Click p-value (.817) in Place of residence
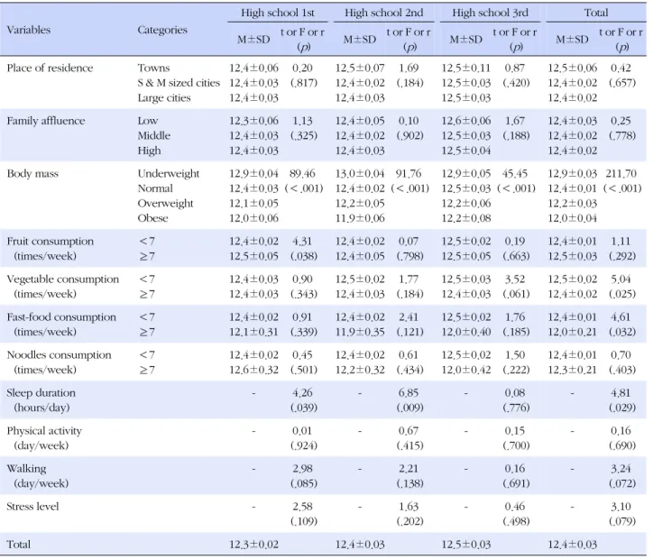The height and width of the screenshot is (559, 653). tap(304, 83)
